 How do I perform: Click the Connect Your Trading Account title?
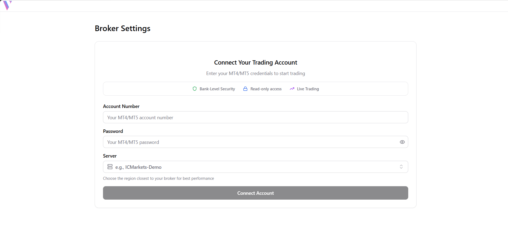[255, 62]
